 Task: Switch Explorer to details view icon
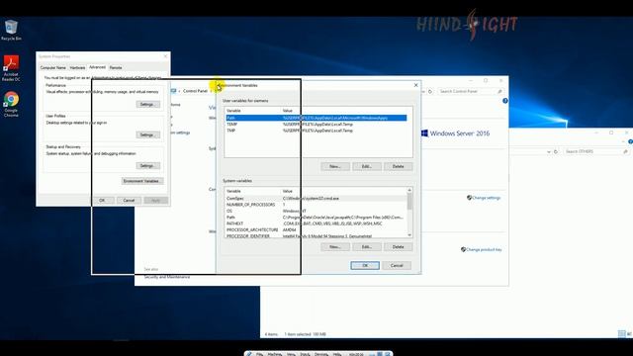point(621,333)
